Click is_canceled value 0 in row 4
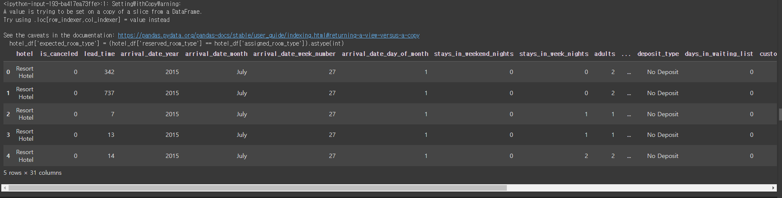The width and height of the screenshot is (782, 198). click(x=75, y=156)
